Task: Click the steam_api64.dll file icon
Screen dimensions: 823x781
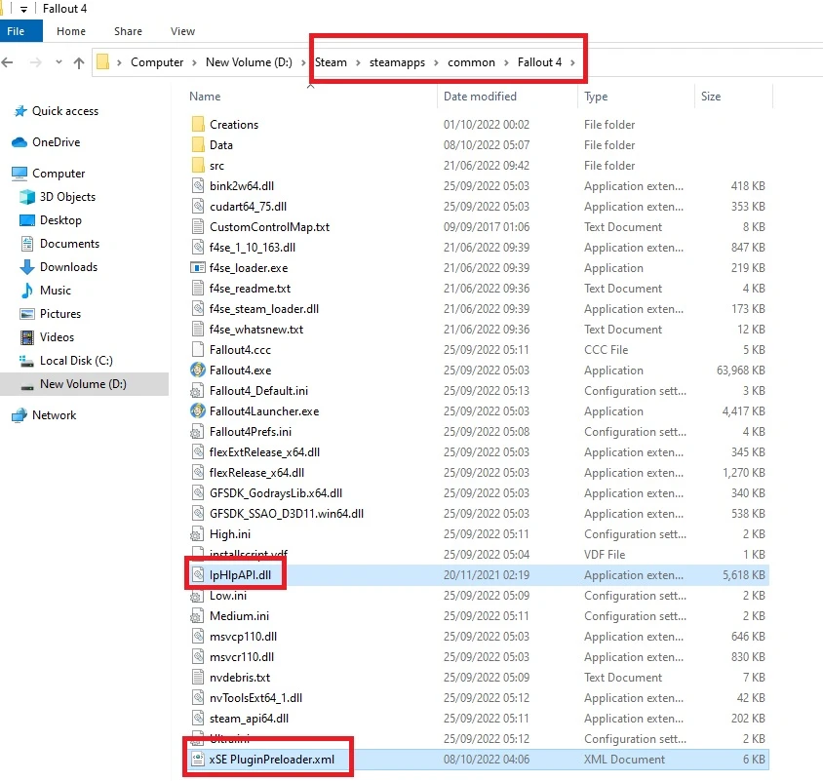Action: click(x=198, y=718)
